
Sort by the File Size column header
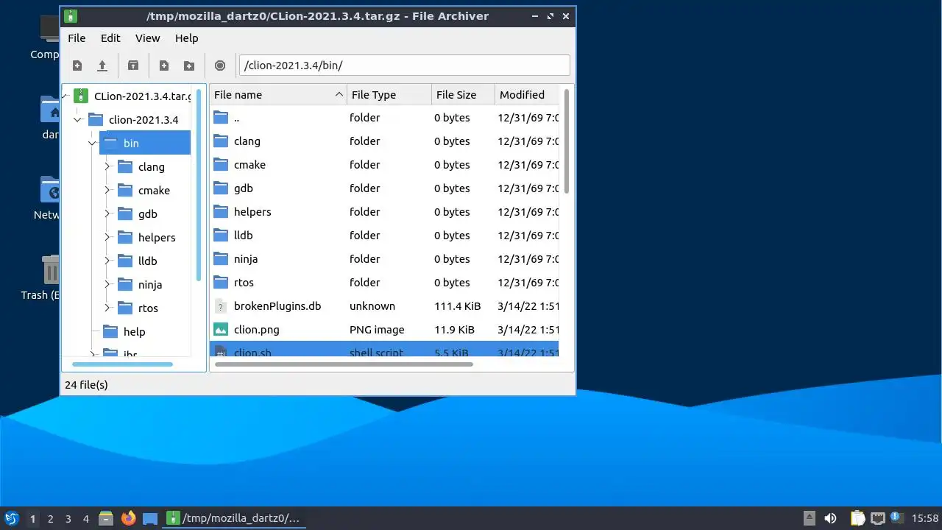(463, 94)
